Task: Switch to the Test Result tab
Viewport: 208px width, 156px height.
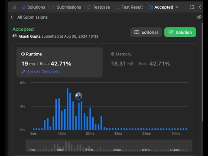Action: click(129, 7)
